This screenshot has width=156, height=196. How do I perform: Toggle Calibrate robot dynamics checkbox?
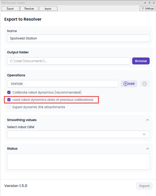pyautogui.click(x=9, y=93)
